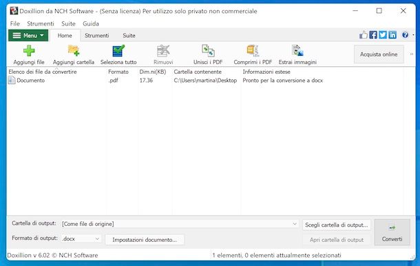Click the Informazioni estese column header
Image resolution: width=420 pixels, height=266 pixels.
pos(266,72)
